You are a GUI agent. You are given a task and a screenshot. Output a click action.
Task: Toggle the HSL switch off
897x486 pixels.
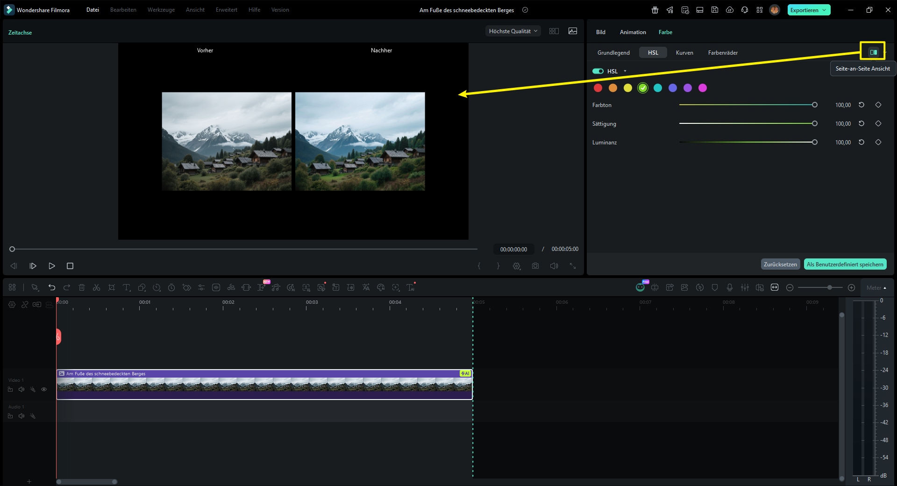[x=598, y=71]
